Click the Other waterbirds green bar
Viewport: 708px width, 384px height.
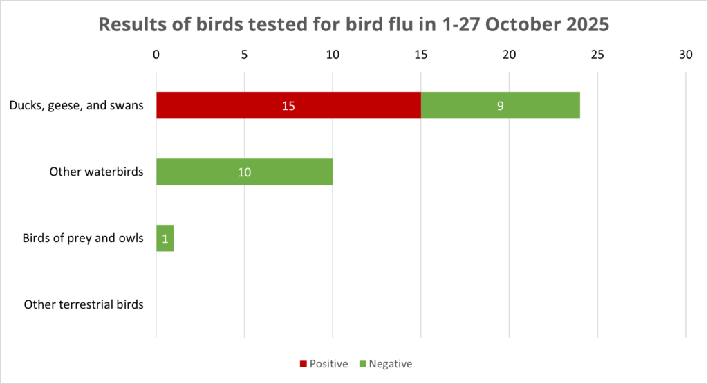pos(244,172)
